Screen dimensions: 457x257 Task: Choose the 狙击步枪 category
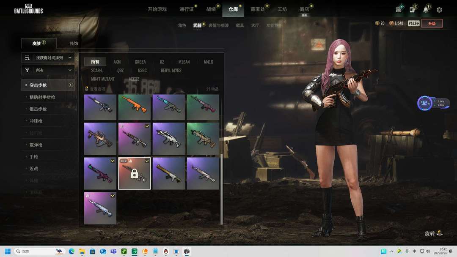click(x=38, y=109)
